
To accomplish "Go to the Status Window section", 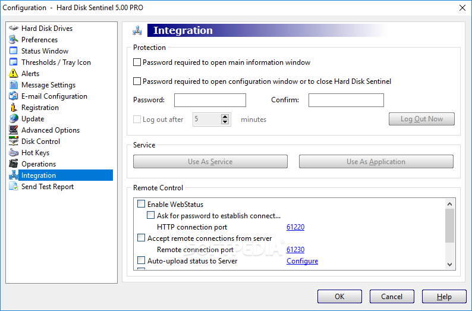I will pyautogui.click(x=45, y=51).
